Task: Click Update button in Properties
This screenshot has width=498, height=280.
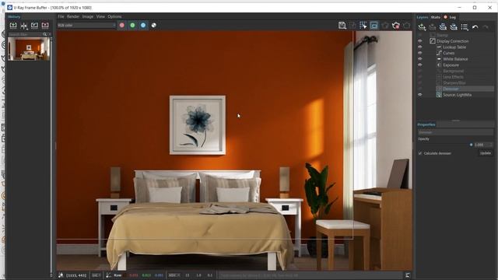Action: 486,153
